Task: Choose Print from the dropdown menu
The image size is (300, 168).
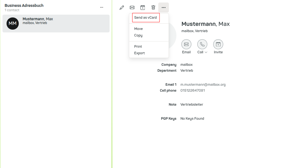Action: tap(138, 46)
